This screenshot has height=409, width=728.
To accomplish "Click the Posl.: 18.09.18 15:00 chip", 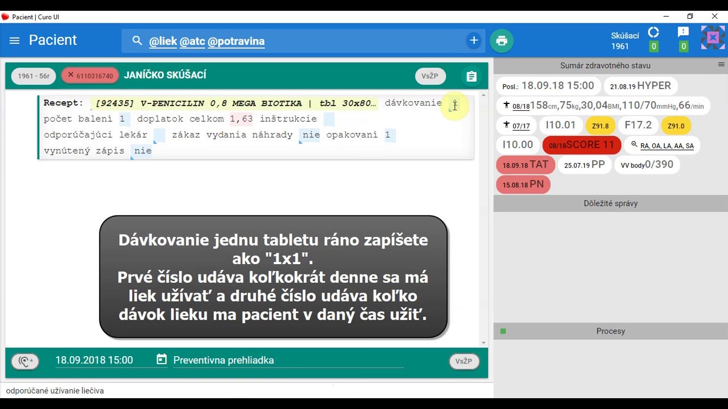I will coord(548,86).
